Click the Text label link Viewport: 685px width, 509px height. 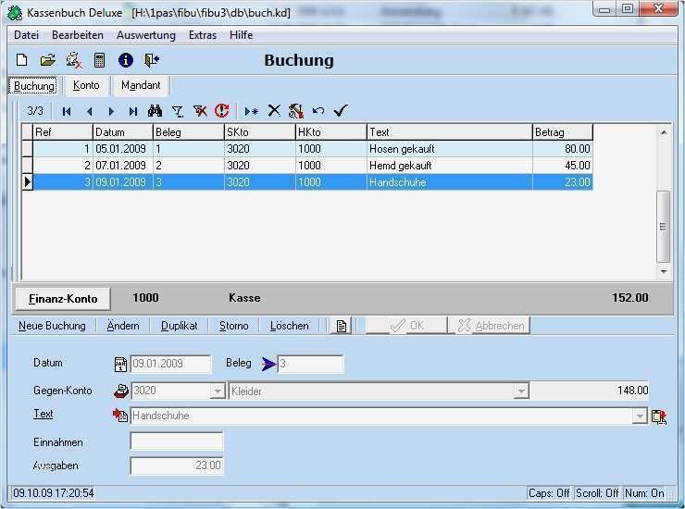point(44,414)
